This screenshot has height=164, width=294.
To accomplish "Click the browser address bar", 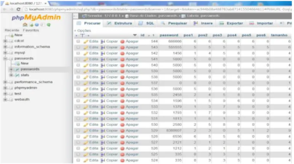I will [158, 9].
